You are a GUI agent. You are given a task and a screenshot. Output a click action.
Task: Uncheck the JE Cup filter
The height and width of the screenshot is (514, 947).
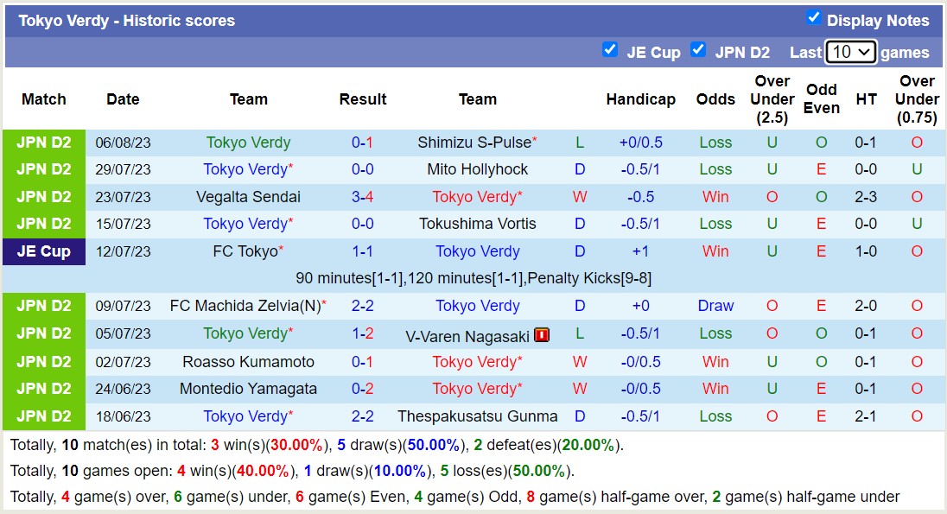610,49
